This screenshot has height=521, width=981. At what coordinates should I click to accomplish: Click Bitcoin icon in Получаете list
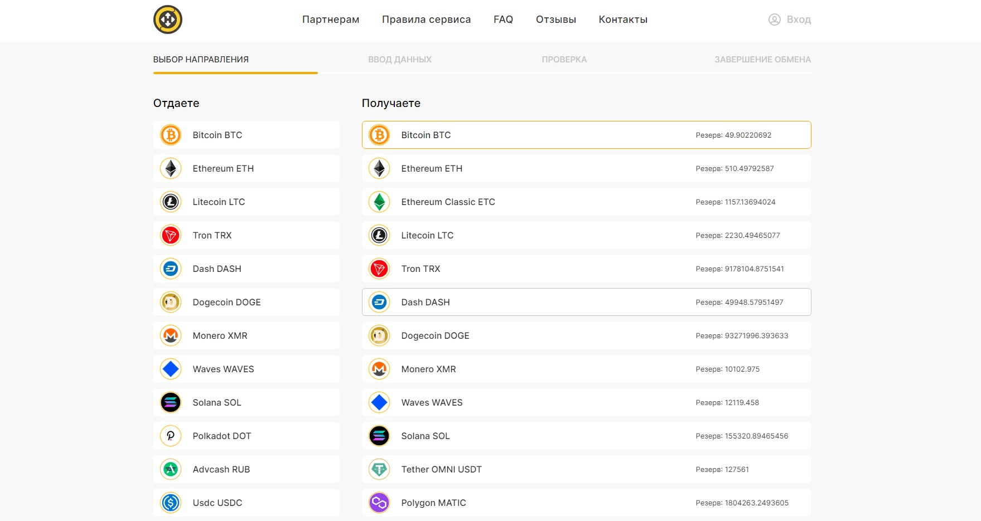click(x=379, y=135)
